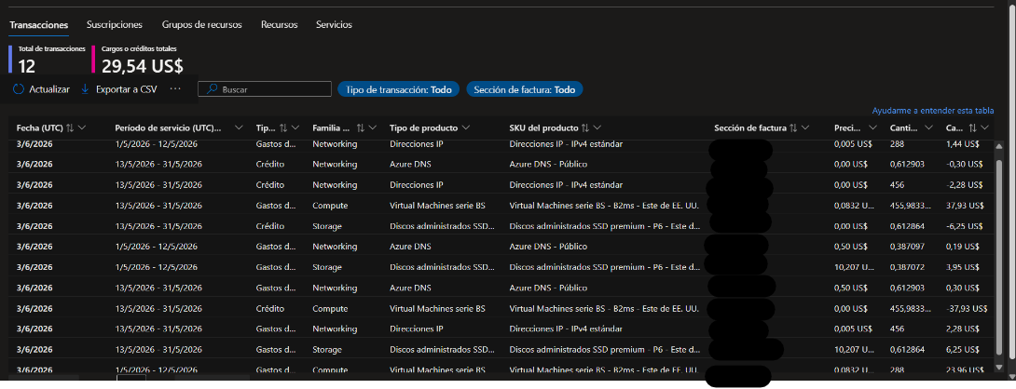1016x389 pixels.
Task: Sort by Fecha (UTC) using sort arrows
Action: (x=71, y=127)
